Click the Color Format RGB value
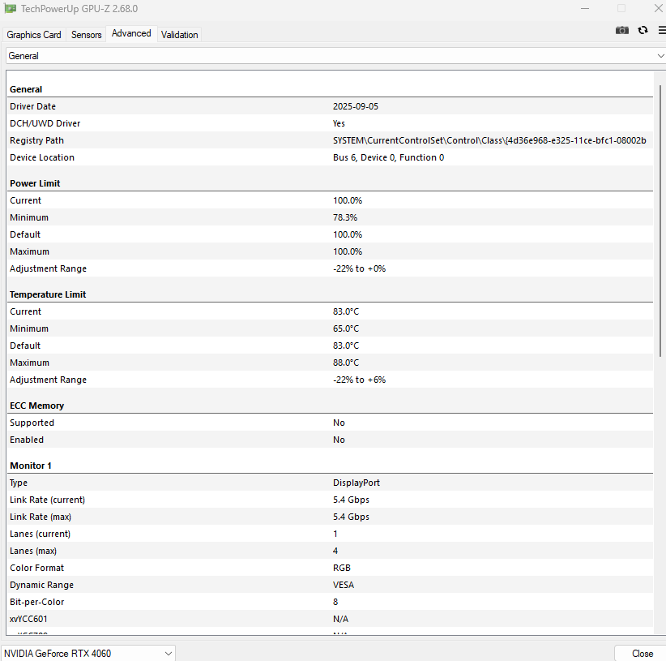This screenshot has height=661, width=666. pos(341,568)
